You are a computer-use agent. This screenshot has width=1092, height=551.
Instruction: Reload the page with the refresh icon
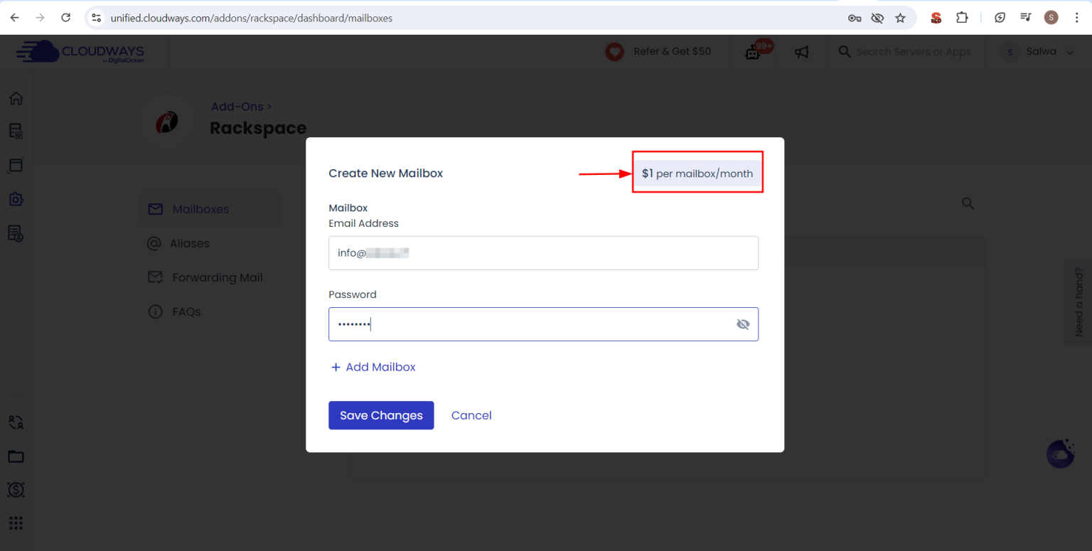pos(65,18)
